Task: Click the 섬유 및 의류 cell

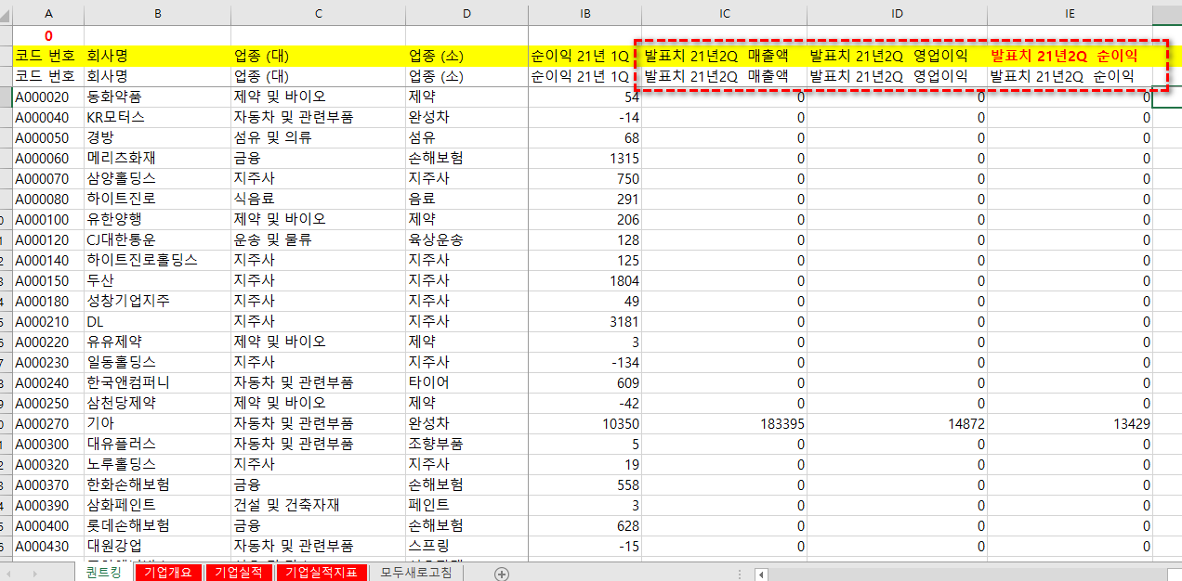Action: click(x=319, y=137)
